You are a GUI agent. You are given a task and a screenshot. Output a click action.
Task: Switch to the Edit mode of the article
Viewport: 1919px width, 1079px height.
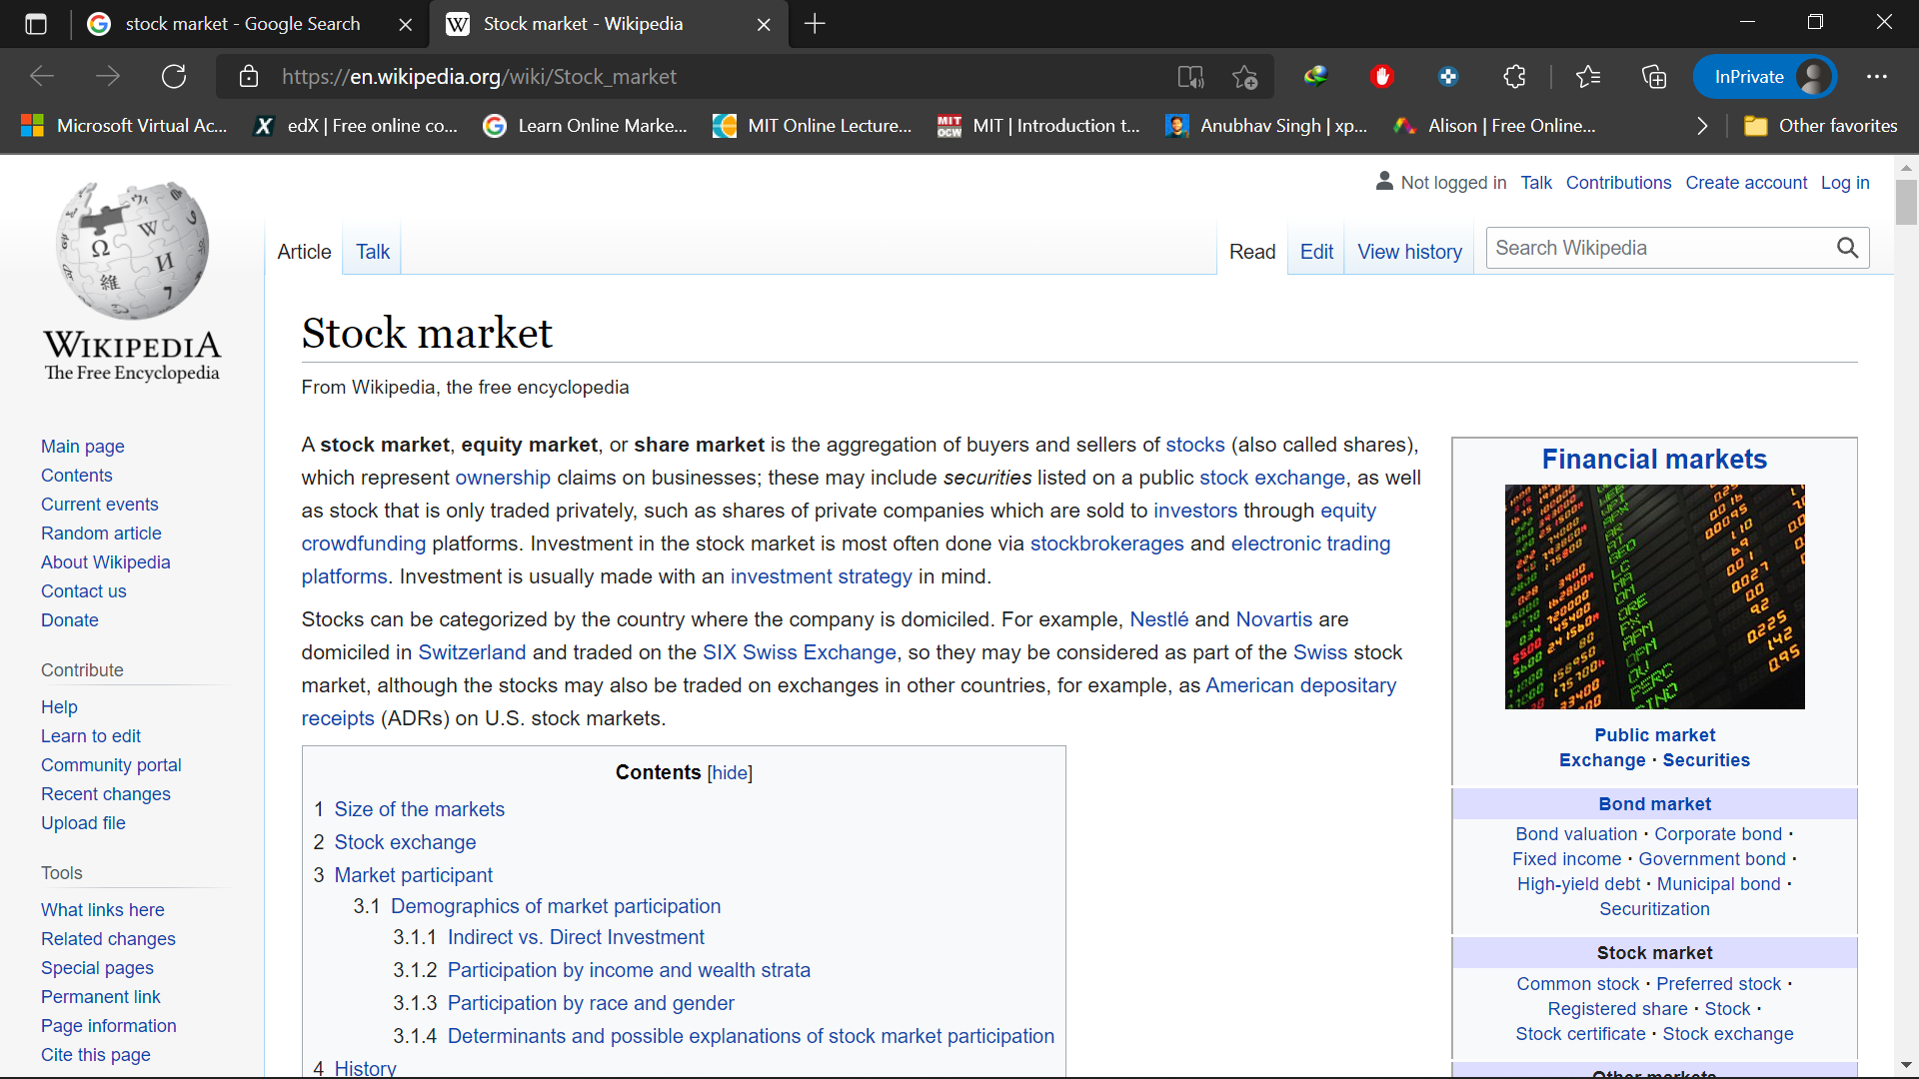pyautogui.click(x=1316, y=252)
